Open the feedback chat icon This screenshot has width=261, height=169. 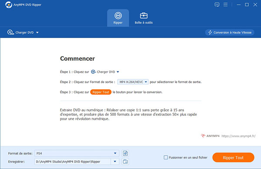click(x=217, y=4)
